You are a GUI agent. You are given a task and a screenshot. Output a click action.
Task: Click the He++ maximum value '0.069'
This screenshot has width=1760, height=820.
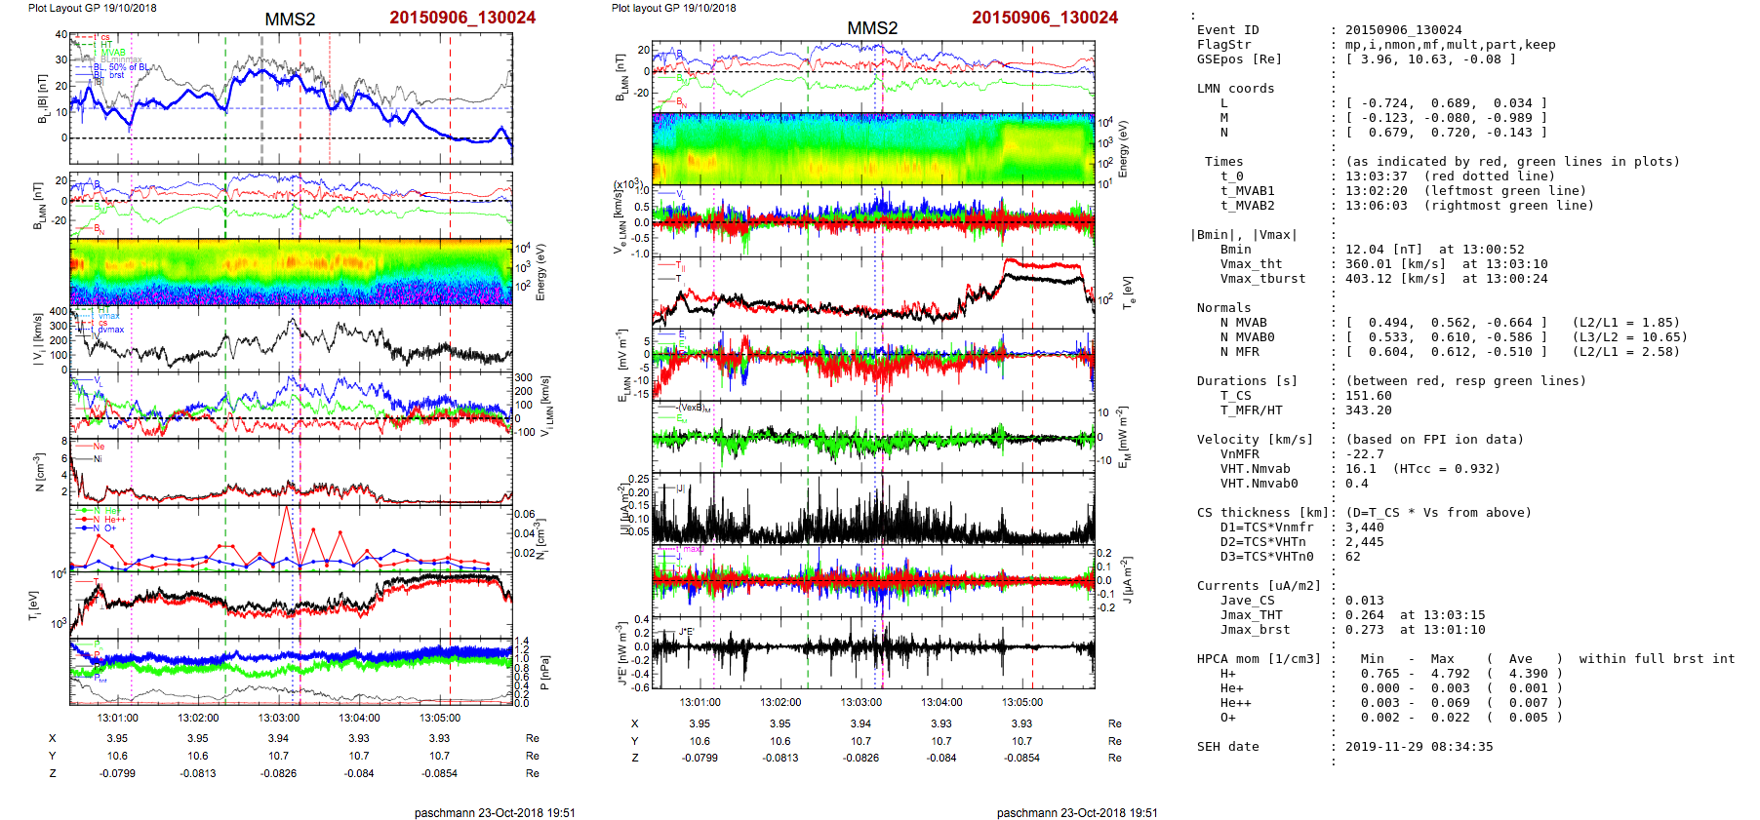pos(1450,703)
